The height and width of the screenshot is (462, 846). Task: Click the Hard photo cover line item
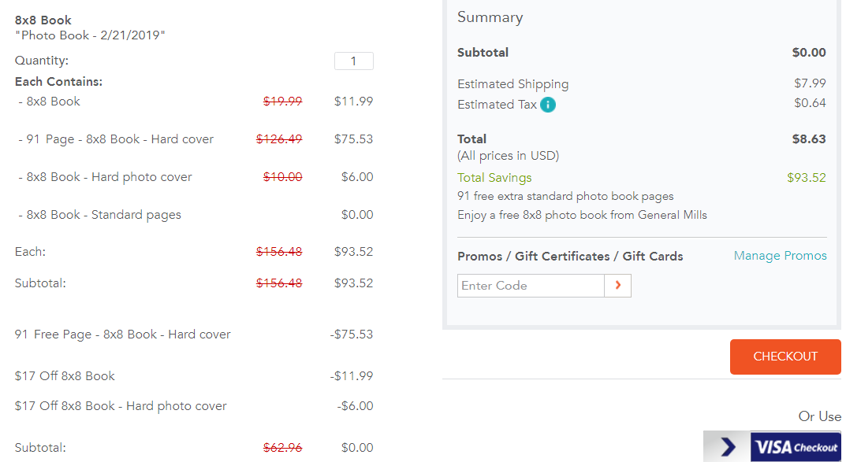point(105,177)
